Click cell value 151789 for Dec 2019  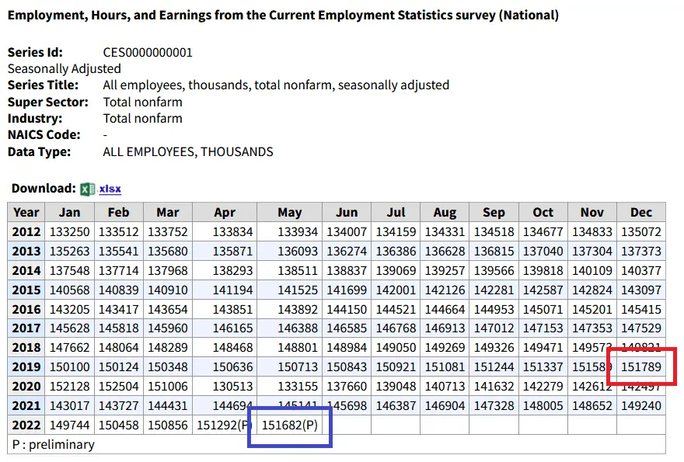point(641,367)
